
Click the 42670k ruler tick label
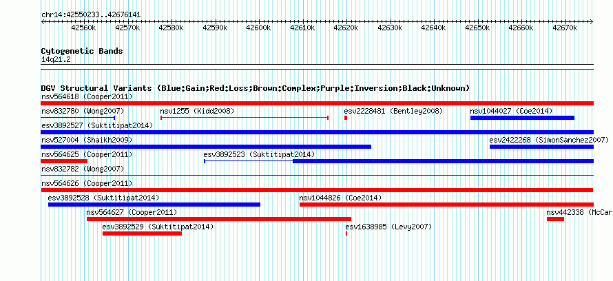[x=565, y=28]
